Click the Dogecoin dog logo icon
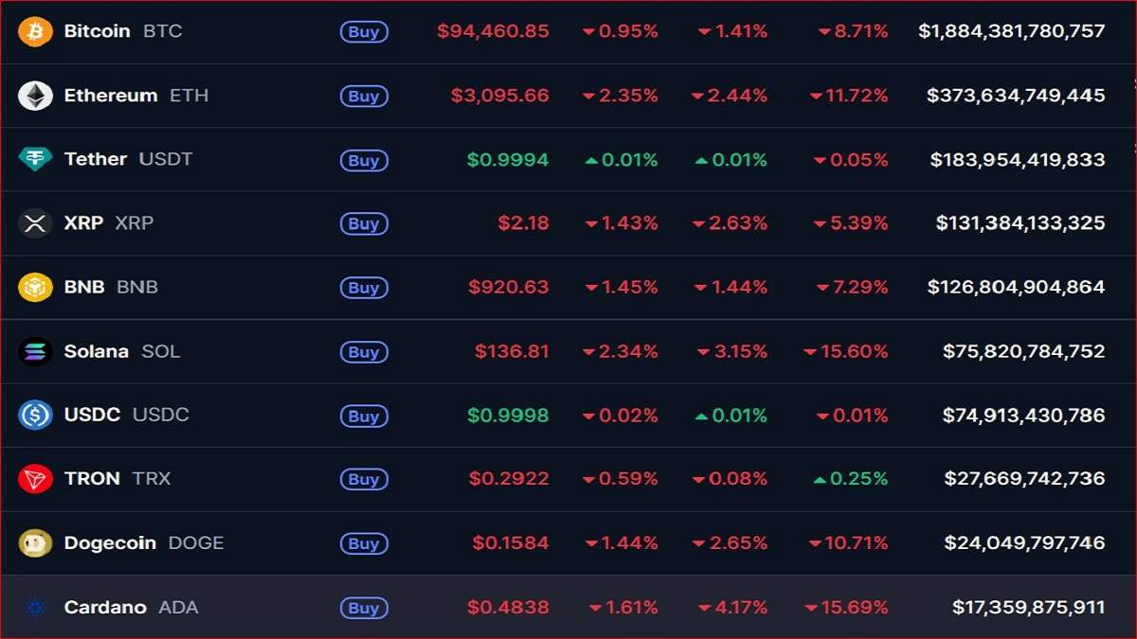 pos(35,542)
